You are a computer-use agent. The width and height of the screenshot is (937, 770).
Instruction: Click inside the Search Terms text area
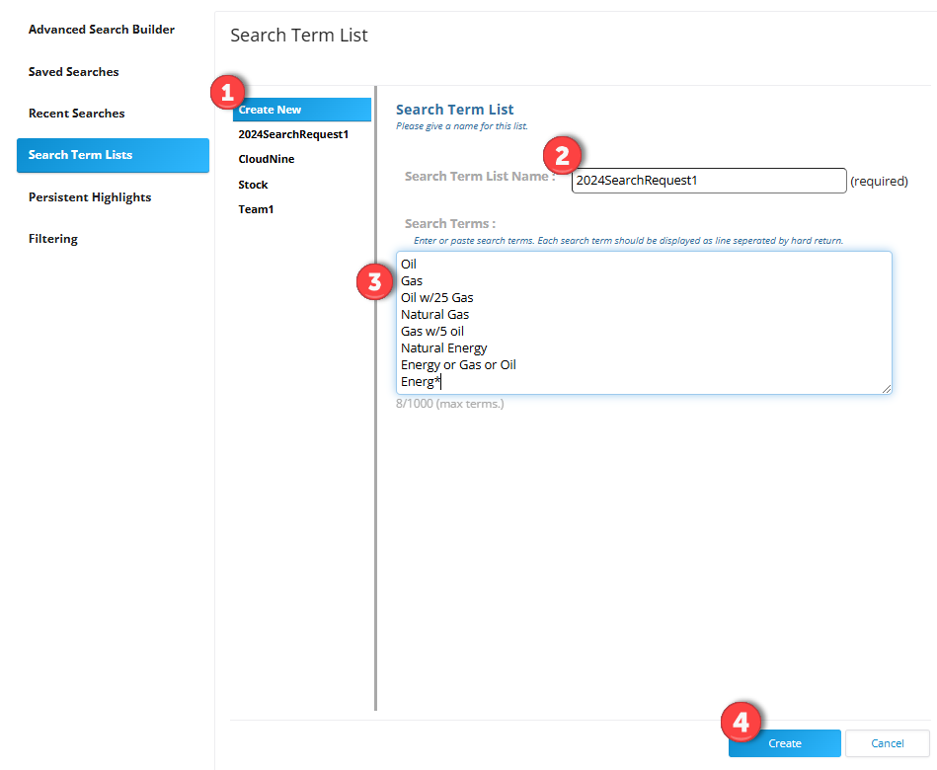[642, 323]
